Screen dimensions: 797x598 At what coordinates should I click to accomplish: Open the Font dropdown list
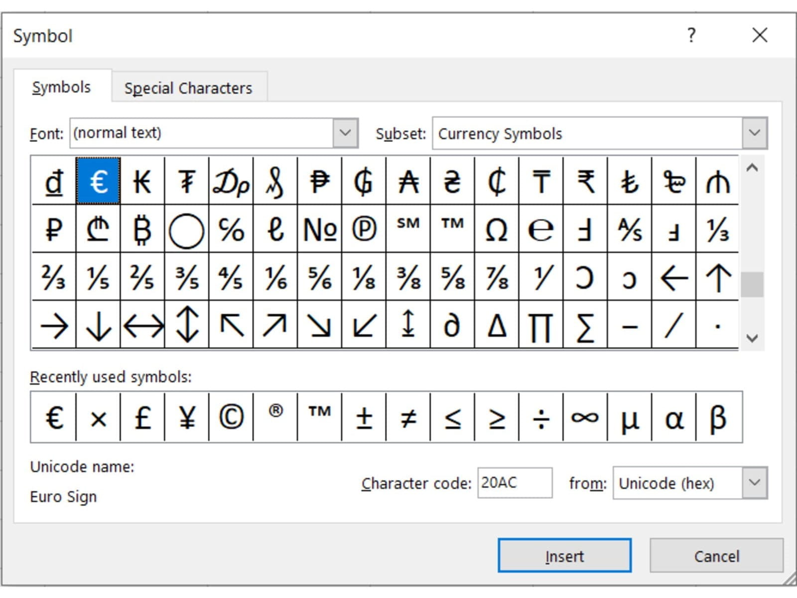coord(345,133)
